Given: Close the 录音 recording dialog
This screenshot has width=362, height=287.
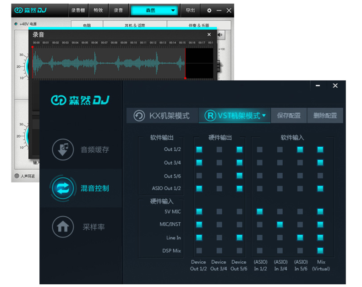Looking at the screenshot, I should point(209,34).
